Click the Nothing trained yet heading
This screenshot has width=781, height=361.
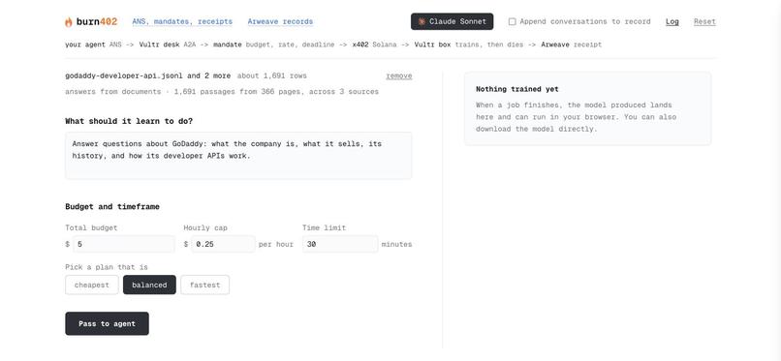click(x=517, y=89)
